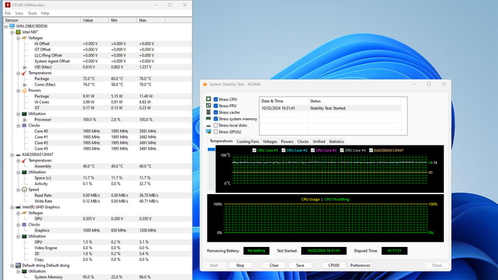
Task: Click the Stop button in AIDA64
Action: click(x=240, y=265)
